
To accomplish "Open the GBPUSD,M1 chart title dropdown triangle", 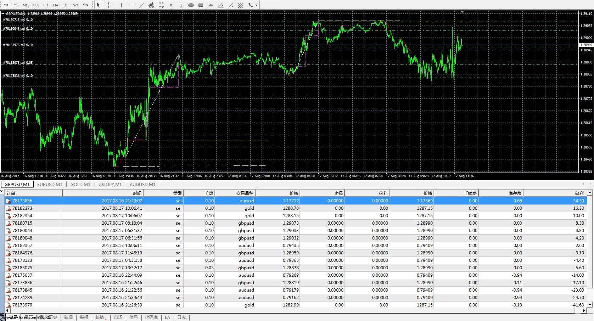I will [3, 13].
